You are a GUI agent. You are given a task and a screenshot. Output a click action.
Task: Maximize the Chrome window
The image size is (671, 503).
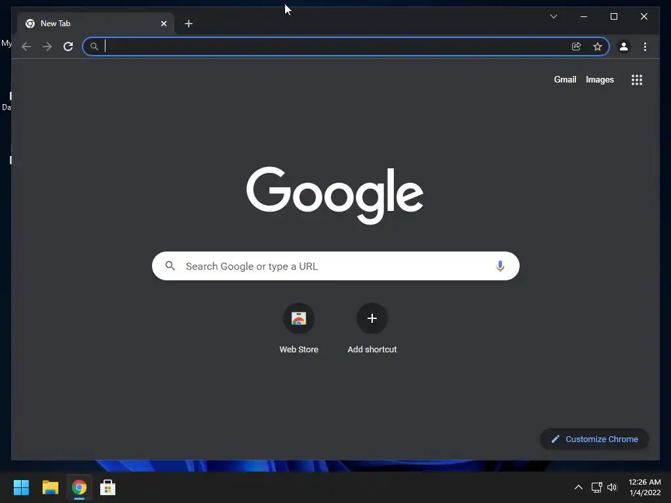coord(613,16)
